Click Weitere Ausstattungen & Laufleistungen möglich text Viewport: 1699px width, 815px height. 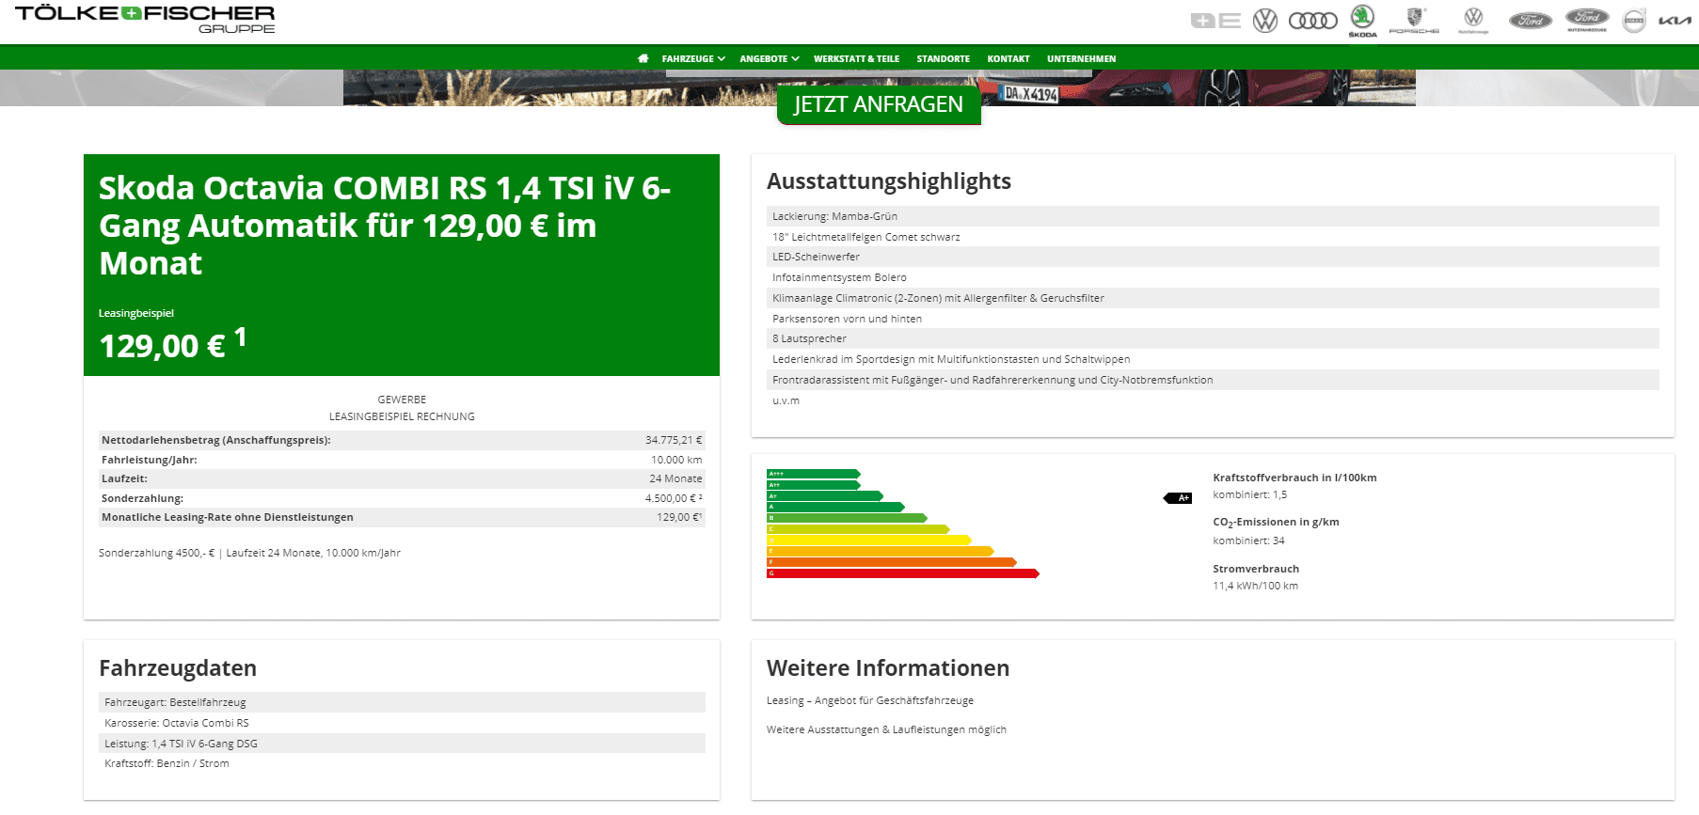click(886, 729)
